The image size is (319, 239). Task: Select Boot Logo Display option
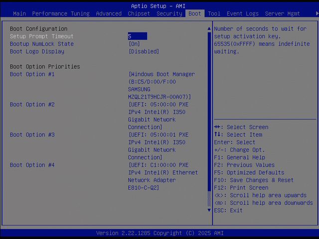[37, 51]
